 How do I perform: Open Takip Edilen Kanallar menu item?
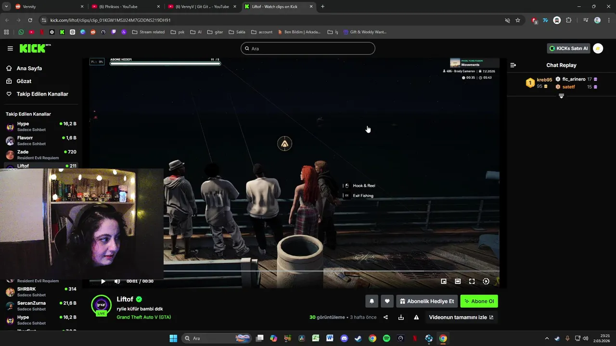pos(42,94)
